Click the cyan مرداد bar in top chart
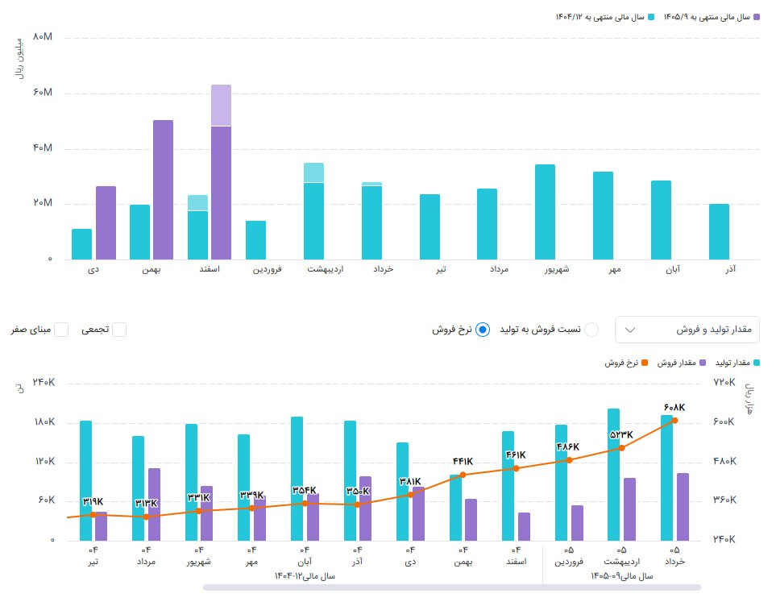This screenshot has width=776, height=606. (487, 224)
